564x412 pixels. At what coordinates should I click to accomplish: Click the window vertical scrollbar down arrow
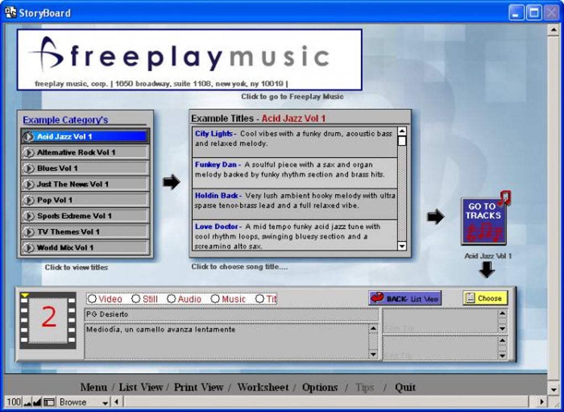[553, 390]
